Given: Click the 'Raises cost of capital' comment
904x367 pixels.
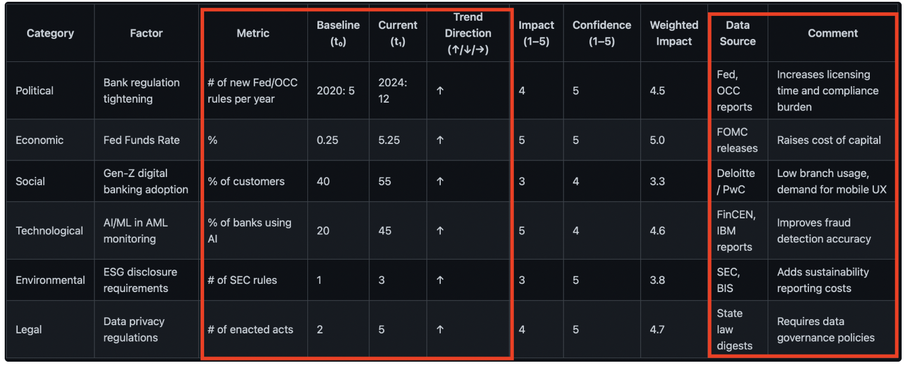Looking at the screenshot, I should (828, 140).
